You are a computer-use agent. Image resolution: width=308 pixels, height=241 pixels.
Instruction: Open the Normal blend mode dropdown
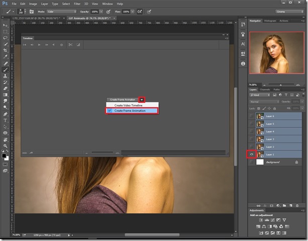tap(264, 102)
